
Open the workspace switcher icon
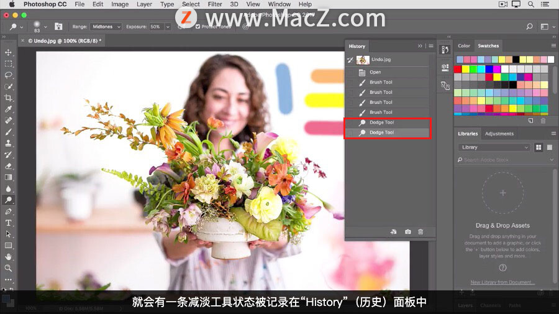[546, 27]
